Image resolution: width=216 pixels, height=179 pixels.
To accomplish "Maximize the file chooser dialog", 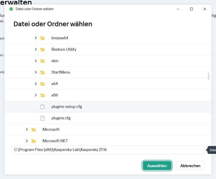I will pyautogui.click(x=191, y=9).
